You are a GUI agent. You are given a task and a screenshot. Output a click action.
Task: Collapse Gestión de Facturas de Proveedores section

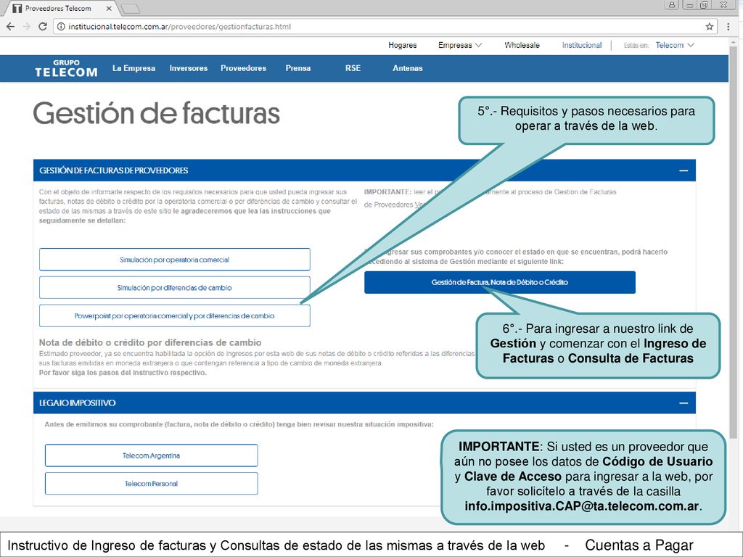684,170
